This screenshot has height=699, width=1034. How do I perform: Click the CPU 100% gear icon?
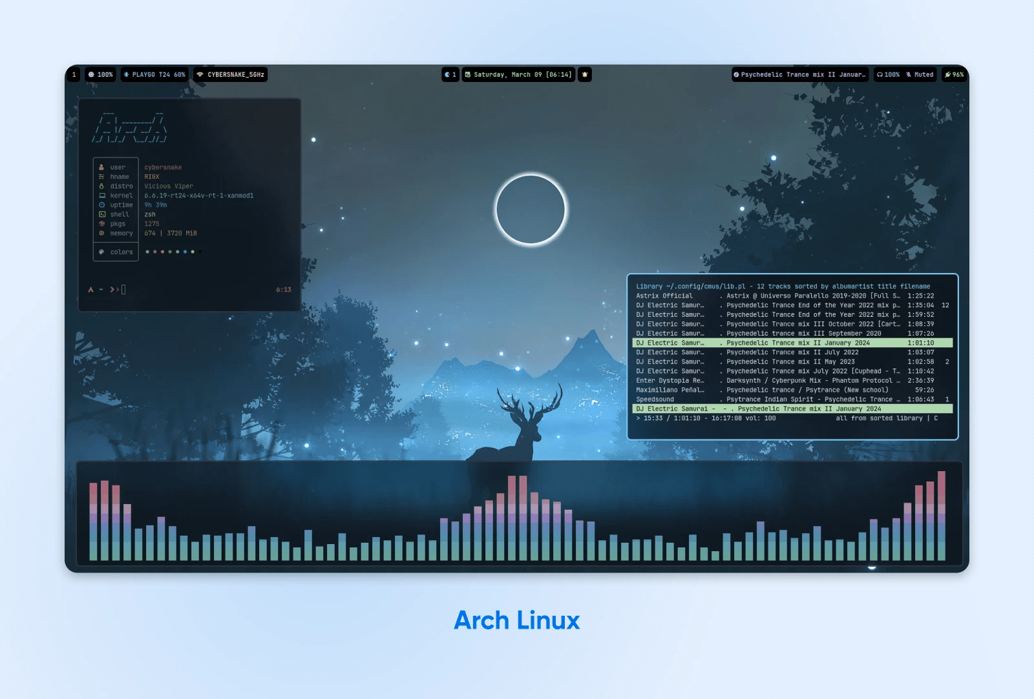[x=91, y=75]
